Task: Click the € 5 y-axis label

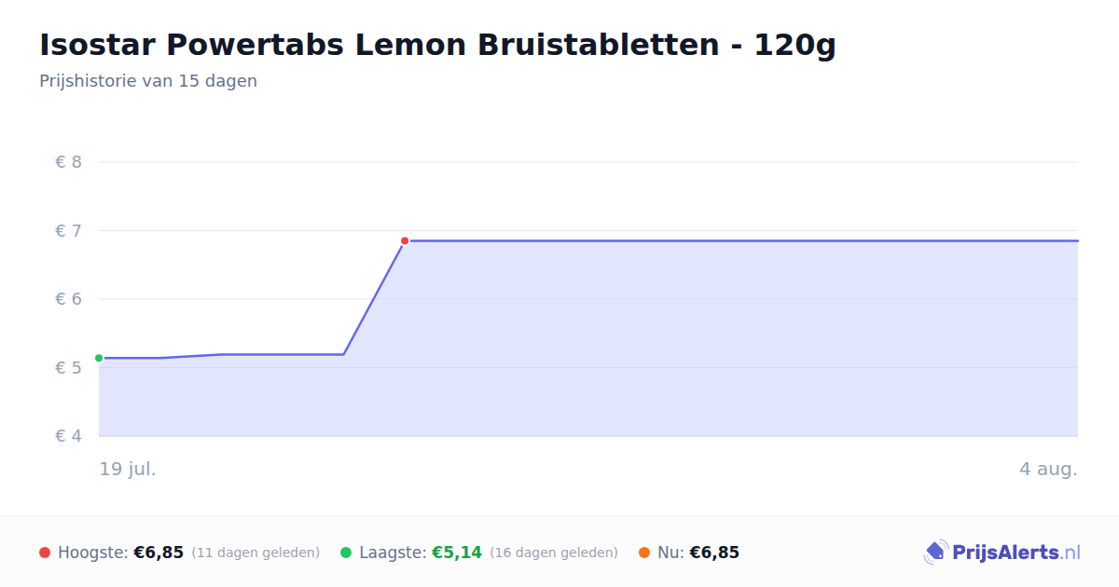Action: pos(68,367)
